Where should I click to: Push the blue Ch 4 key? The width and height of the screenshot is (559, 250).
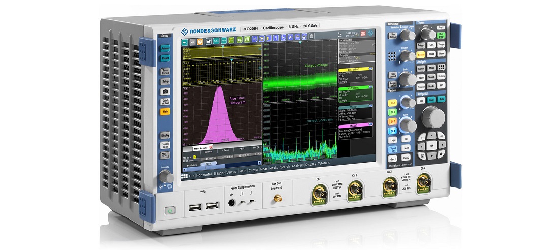tap(392, 131)
